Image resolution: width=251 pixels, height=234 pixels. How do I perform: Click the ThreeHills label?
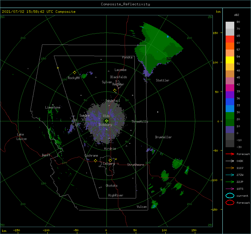point(140,122)
